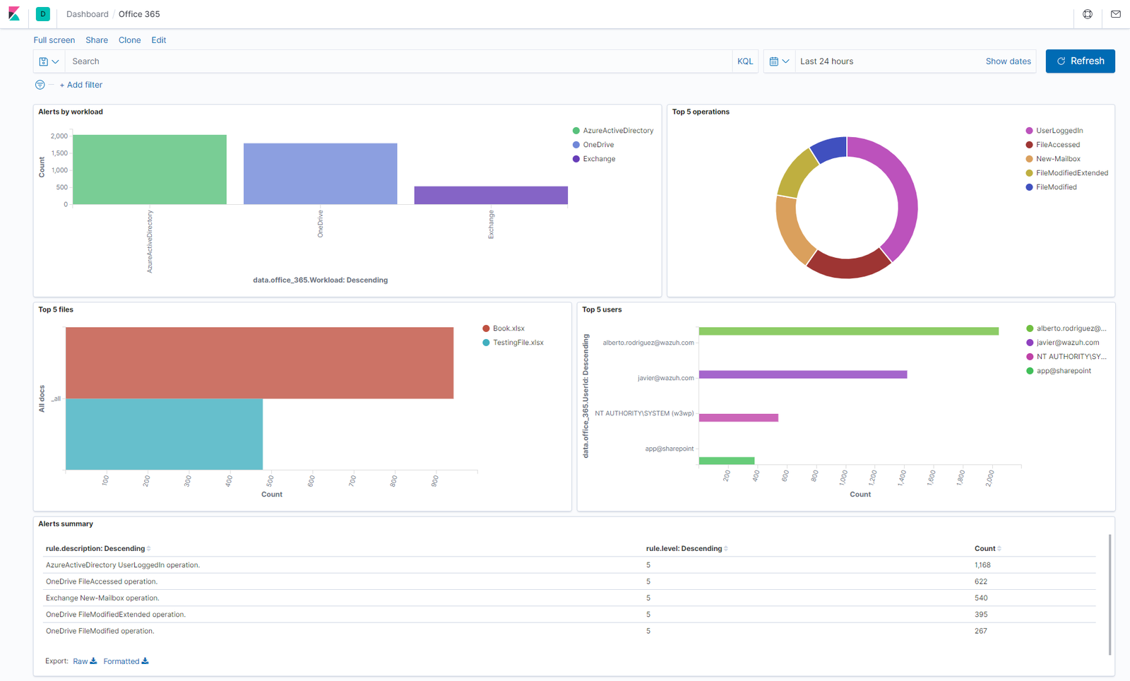Open saved queries dropdown
Viewport: 1130px width, 681px height.
[x=49, y=61]
